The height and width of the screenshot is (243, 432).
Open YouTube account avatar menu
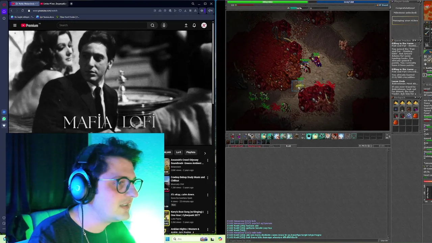[x=204, y=25]
